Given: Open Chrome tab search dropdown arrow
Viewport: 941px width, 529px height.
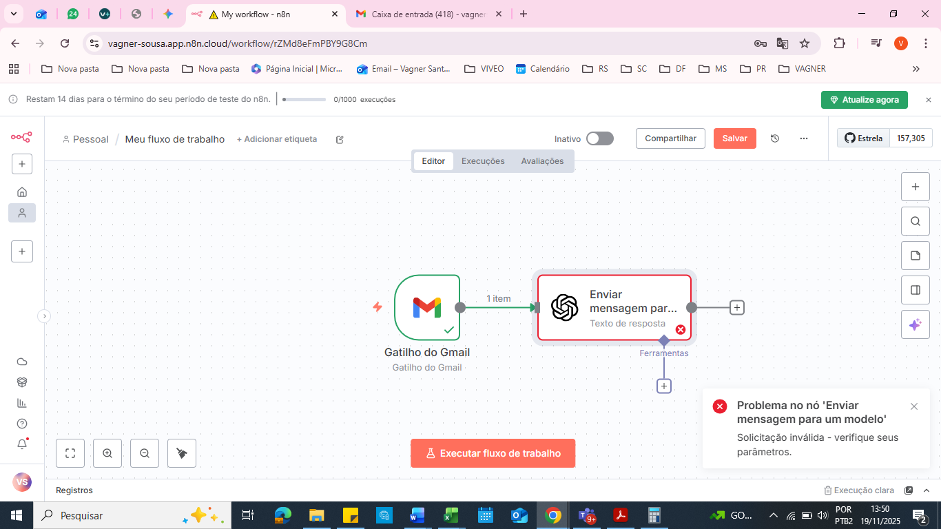Looking at the screenshot, I should point(13,14).
